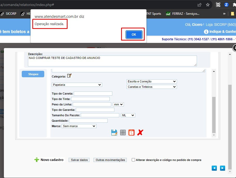This screenshot has height=178, width=236.
Task: Edit category using pencil notepad icon
Action: (69, 75)
